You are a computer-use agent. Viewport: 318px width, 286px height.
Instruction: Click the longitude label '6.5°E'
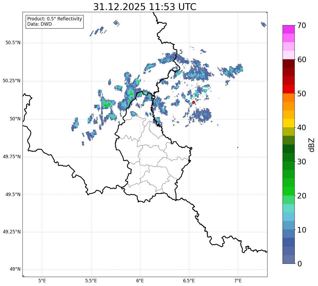point(189,280)
